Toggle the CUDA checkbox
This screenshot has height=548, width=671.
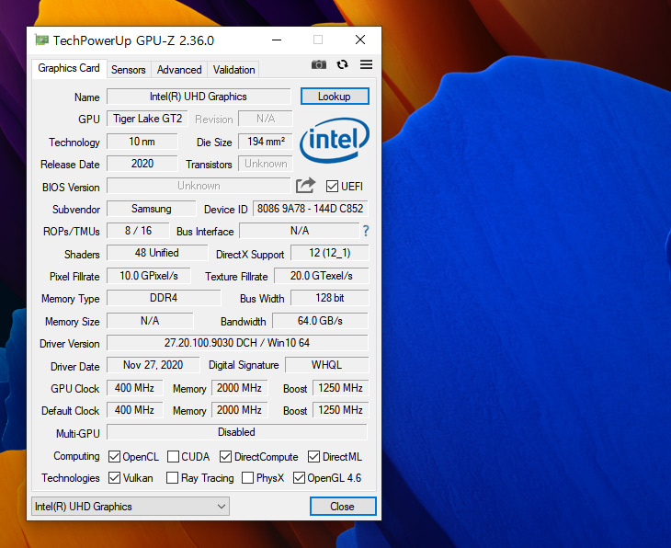(x=173, y=457)
